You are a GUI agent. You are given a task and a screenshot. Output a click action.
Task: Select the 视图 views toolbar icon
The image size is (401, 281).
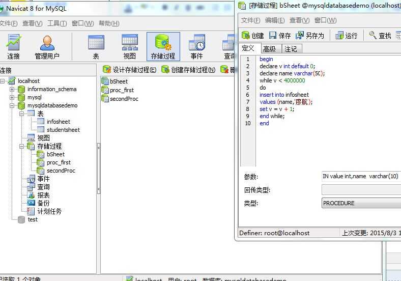click(130, 47)
